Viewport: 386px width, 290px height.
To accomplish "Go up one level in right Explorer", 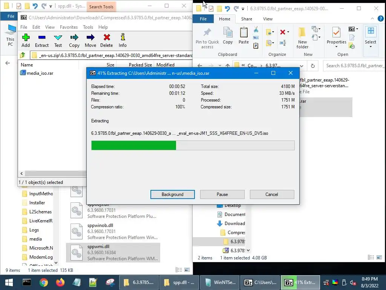I will (x=228, y=66).
